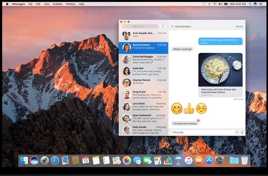Click the Search field in Messages sidebar
Screen dimensions: 268x176
click(x=140, y=26)
